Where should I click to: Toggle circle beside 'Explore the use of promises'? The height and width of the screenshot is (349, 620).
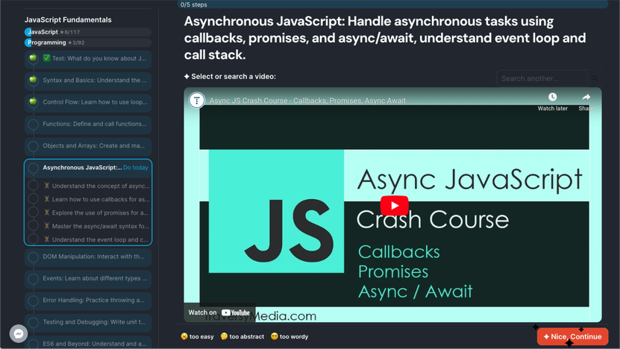pyautogui.click(x=34, y=213)
